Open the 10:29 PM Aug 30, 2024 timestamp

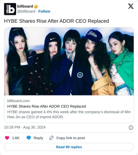[25, 127]
